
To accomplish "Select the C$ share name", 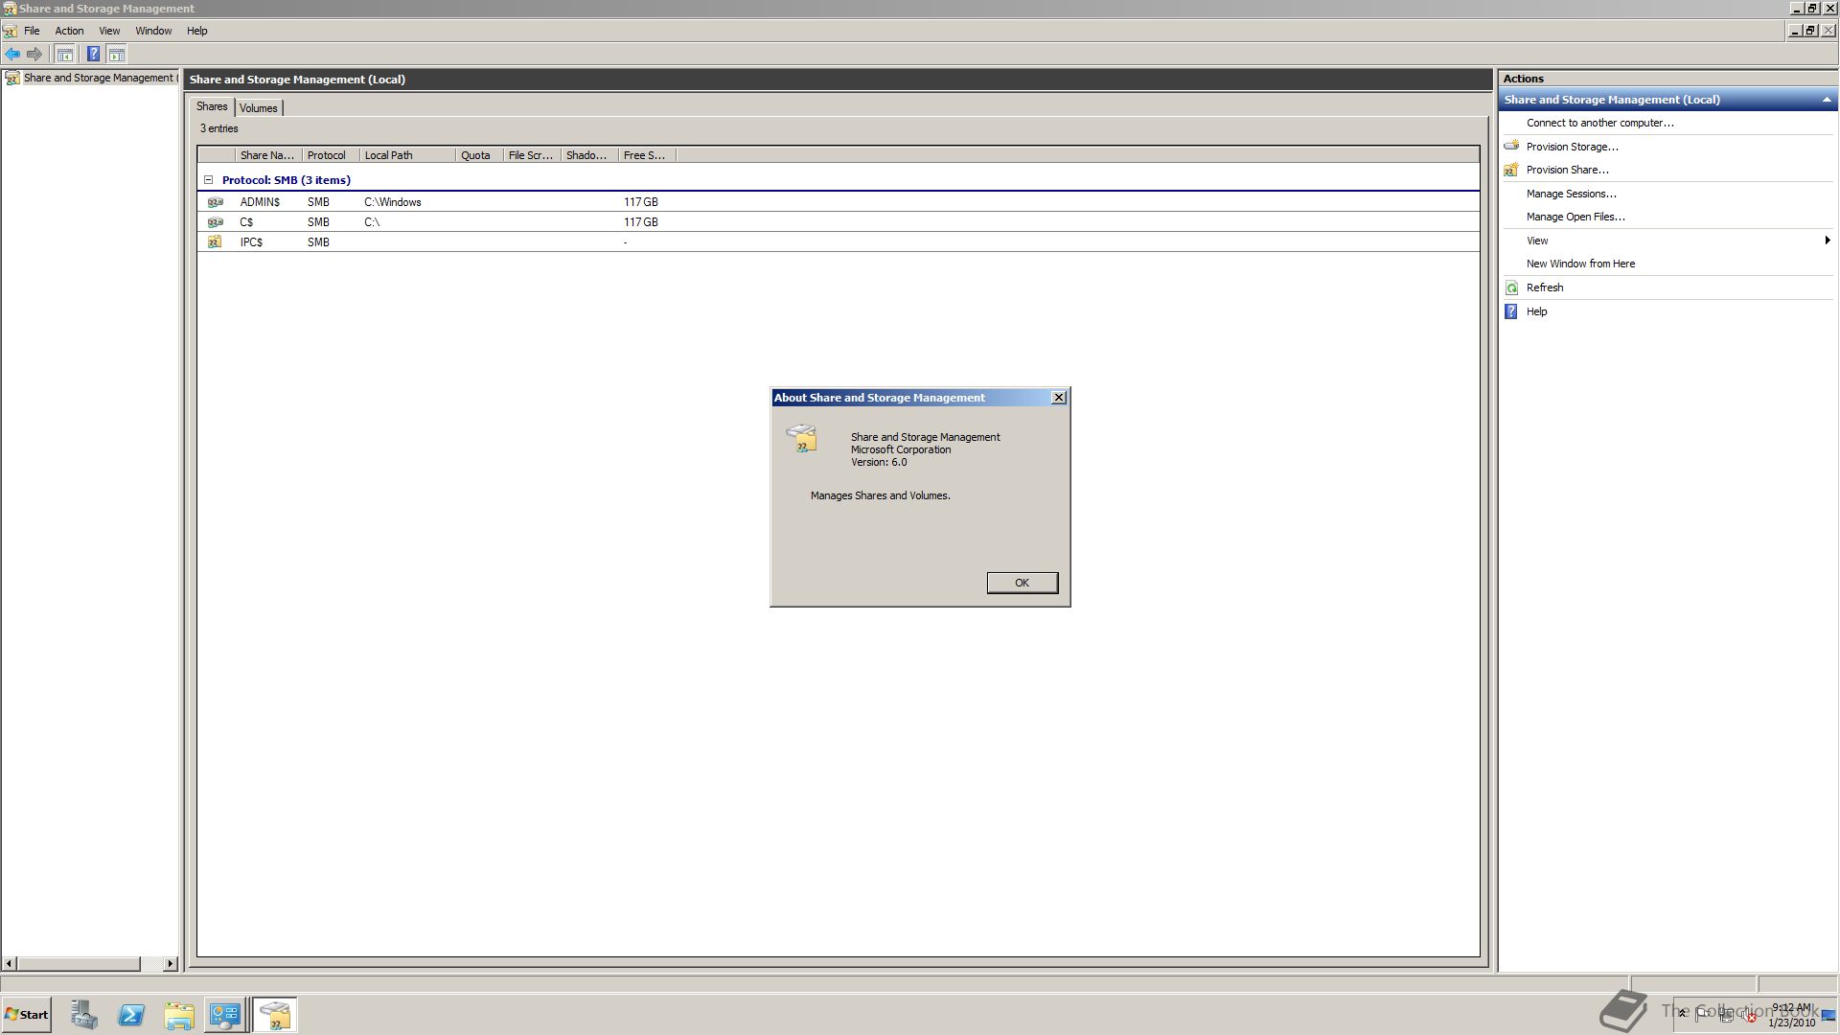I will [246, 222].
